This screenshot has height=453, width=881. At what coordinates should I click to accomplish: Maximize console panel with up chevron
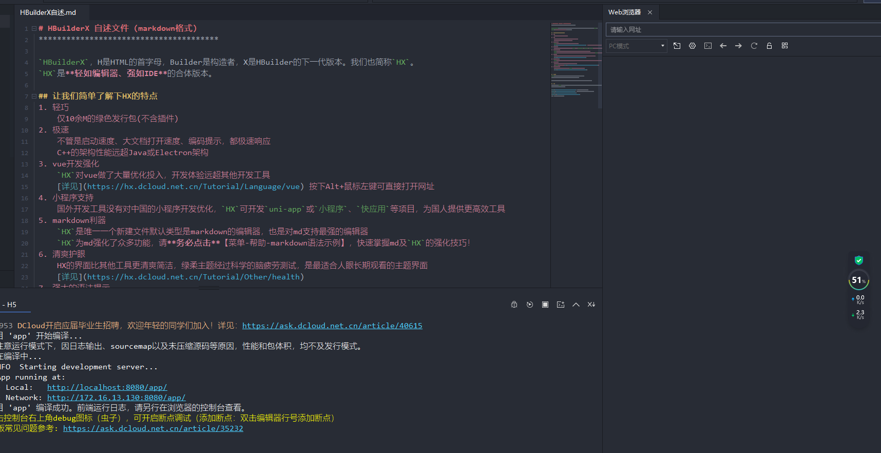pyautogui.click(x=576, y=305)
